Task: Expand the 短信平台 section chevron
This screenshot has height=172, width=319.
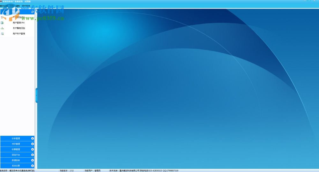Action: [x=32, y=155]
